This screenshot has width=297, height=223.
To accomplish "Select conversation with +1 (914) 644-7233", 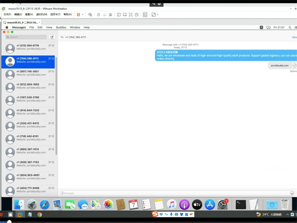I will click(30, 112).
